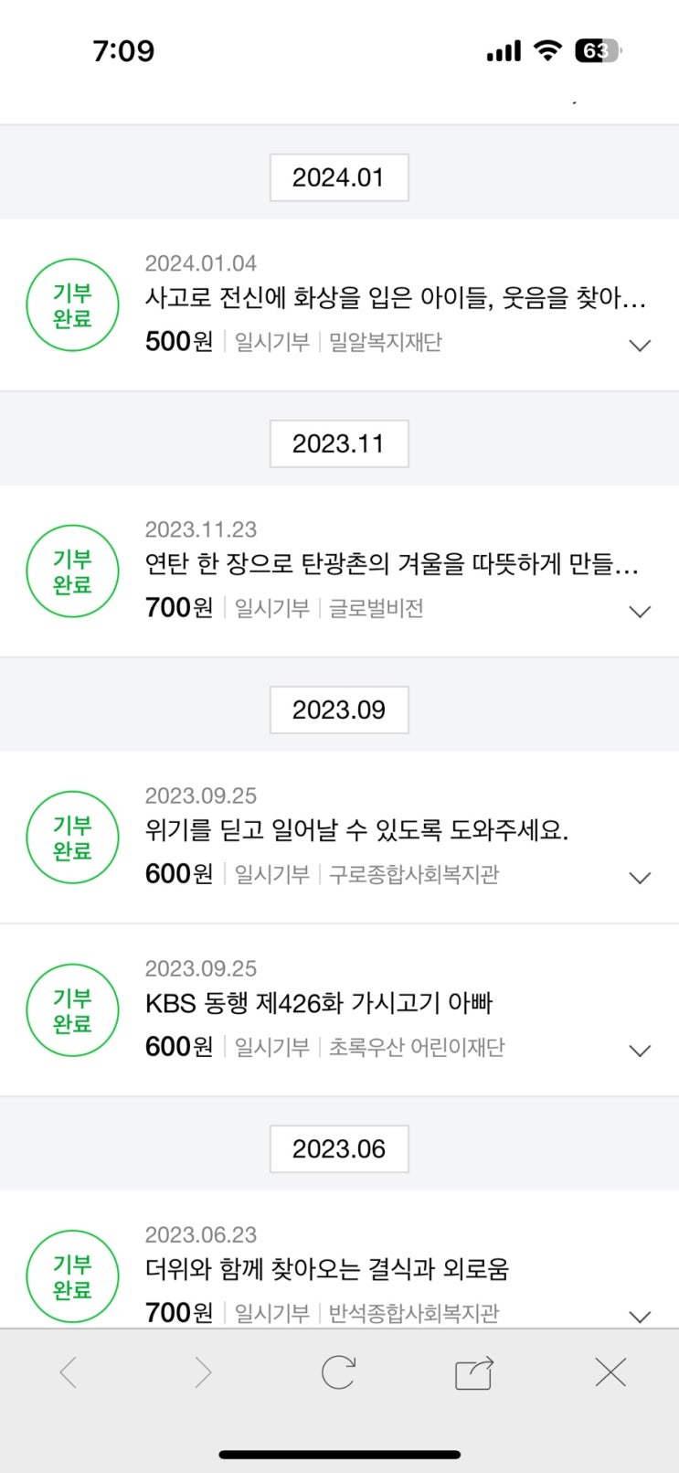The image size is (679, 1473).
Task: Open 더위와 함께 찾아오는 결식과 외로움 campaign
Action: click(326, 1269)
